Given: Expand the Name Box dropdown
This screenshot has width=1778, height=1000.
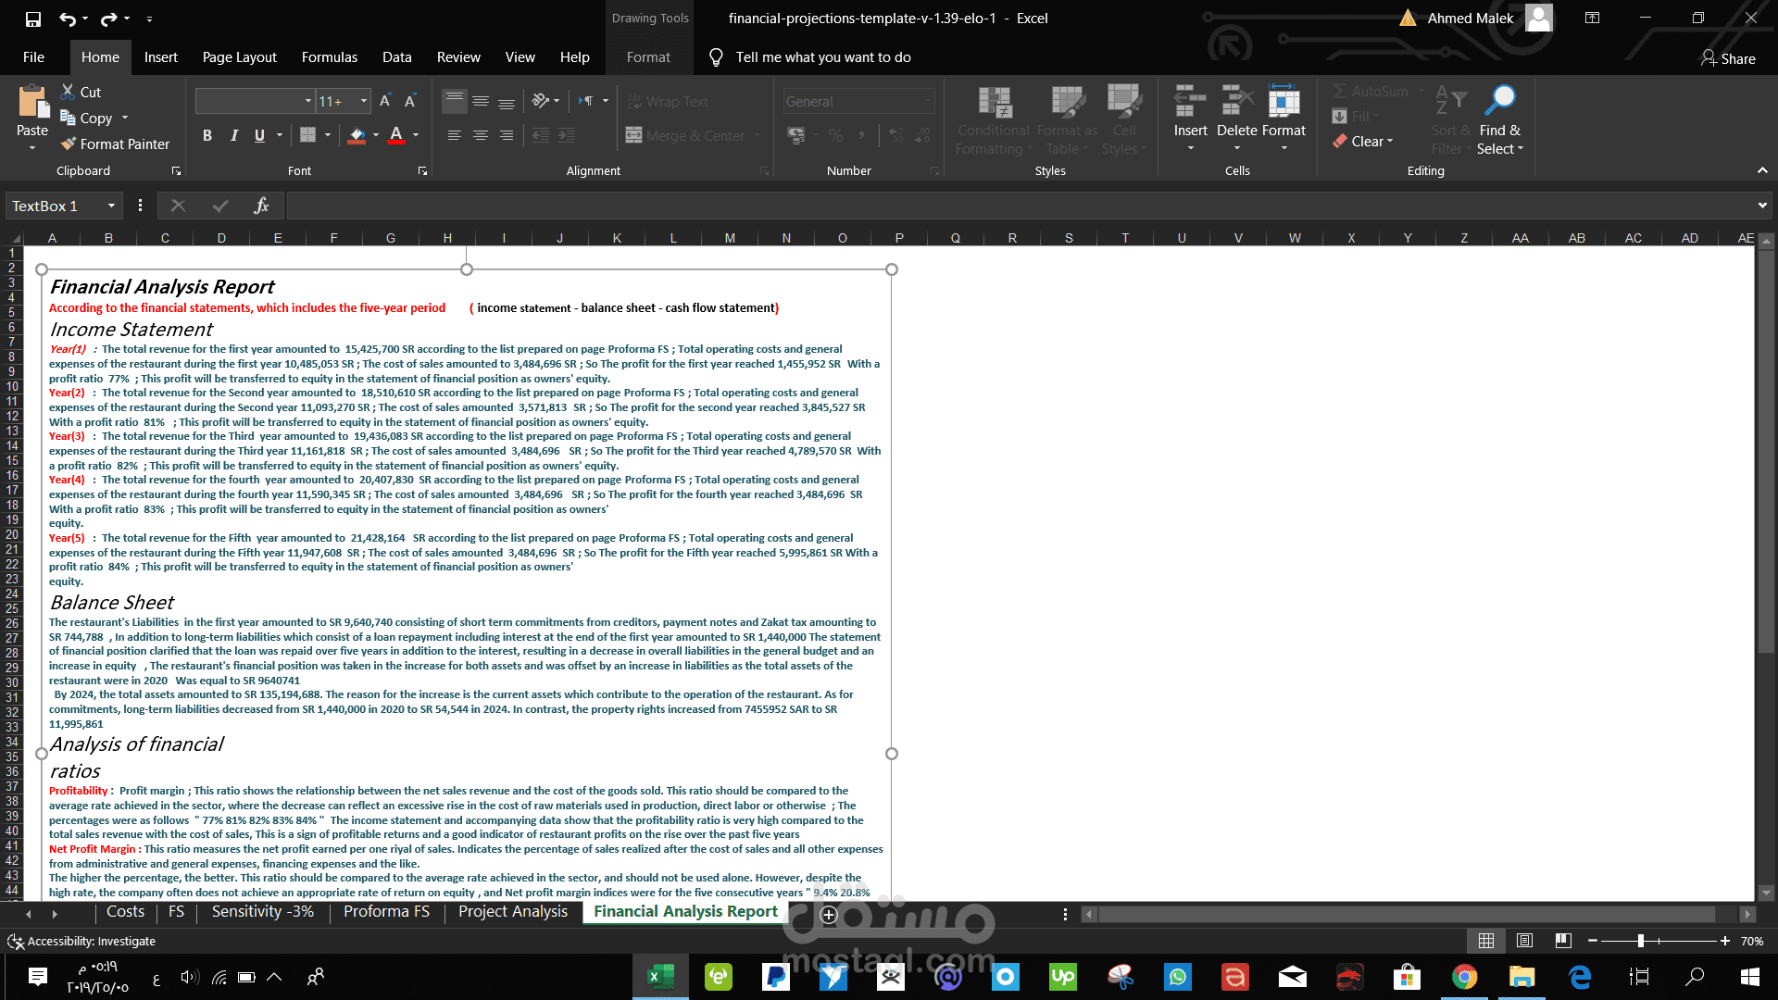Looking at the screenshot, I should point(111,206).
